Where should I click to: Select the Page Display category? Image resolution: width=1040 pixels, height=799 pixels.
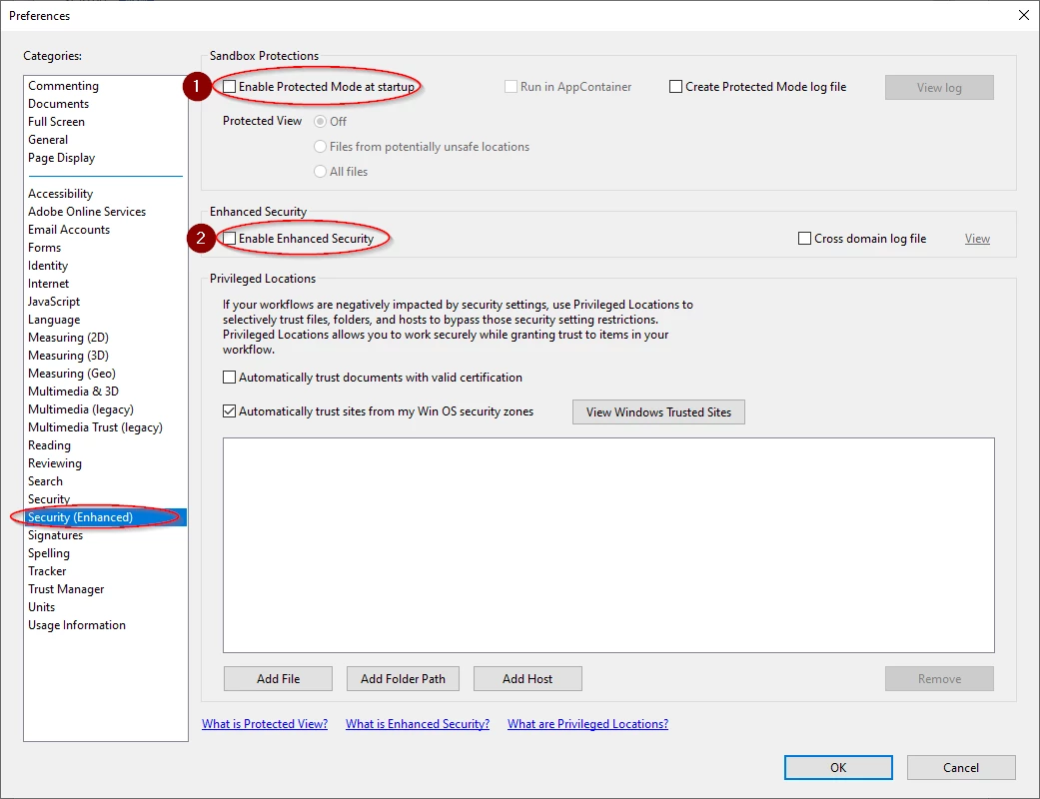click(x=62, y=158)
